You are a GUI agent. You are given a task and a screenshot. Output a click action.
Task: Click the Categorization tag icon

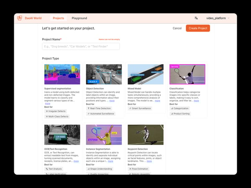pos(172,108)
